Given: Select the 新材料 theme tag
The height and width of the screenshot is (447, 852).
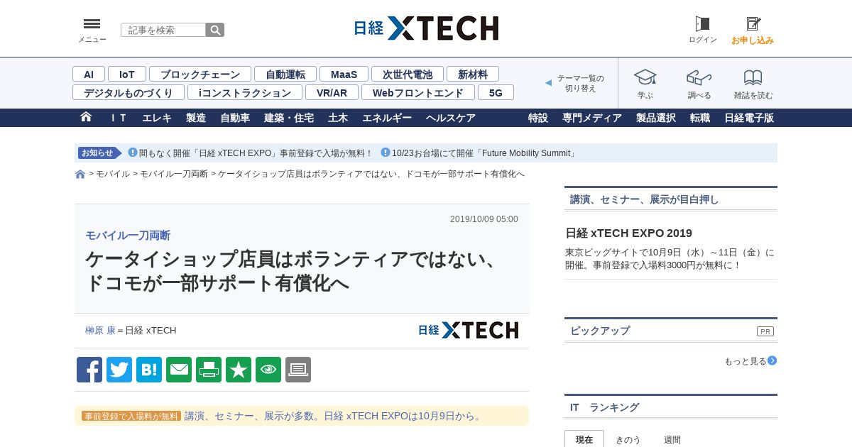Looking at the screenshot, I should (x=473, y=74).
